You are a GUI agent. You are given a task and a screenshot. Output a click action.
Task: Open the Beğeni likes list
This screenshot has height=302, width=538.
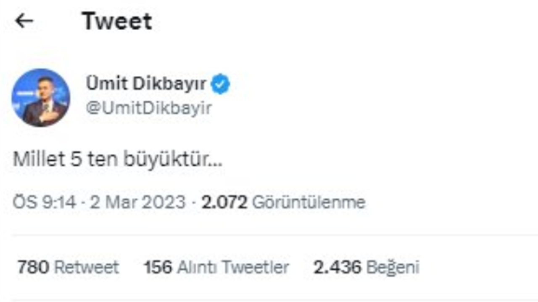(393, 268)
